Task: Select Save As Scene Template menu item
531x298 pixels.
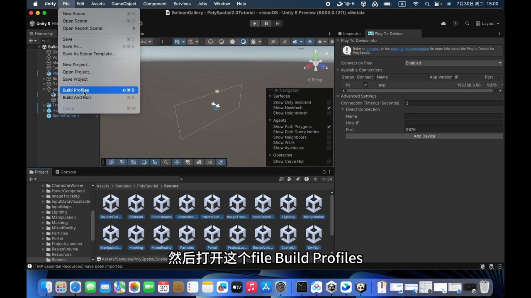Action: 99,54
